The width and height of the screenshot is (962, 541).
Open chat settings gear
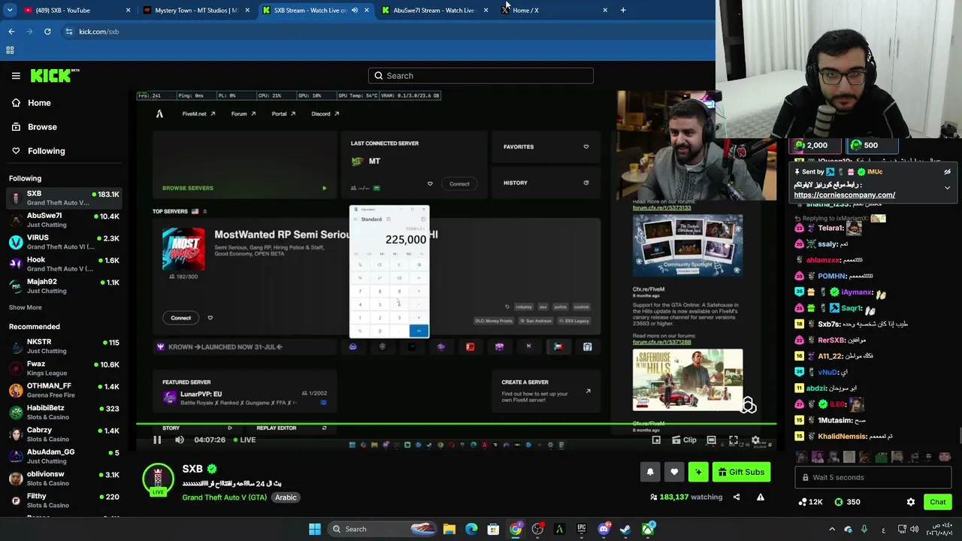pyautogui.click(x=911, y=502)
